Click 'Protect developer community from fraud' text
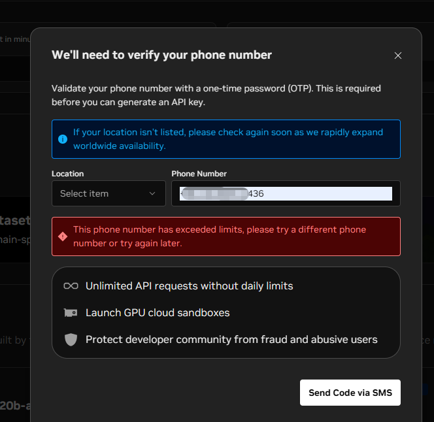 tap(231, 340)
